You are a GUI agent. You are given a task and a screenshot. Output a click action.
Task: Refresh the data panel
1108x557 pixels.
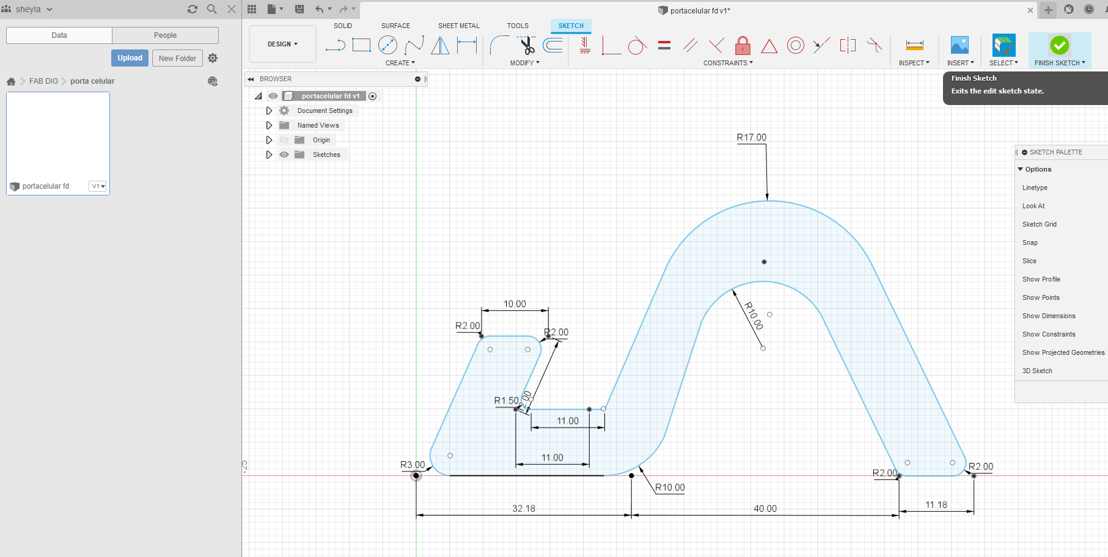point(193,9)
